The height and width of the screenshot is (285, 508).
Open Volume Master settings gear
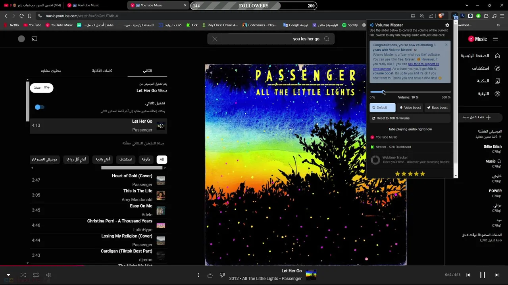click(447, 25)
